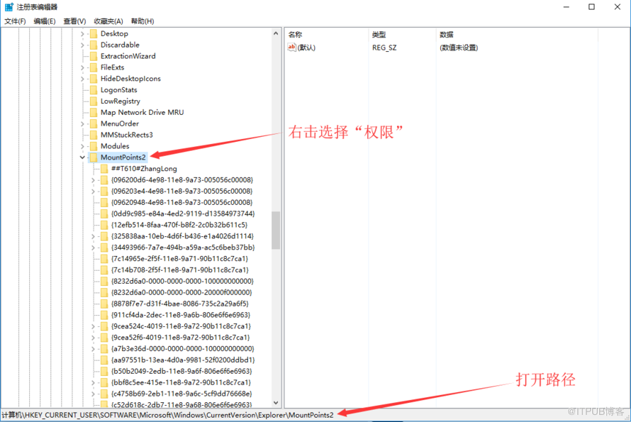Click the (默认) string value icon
The height and width of the screenshot is (422, 631).
292,48
